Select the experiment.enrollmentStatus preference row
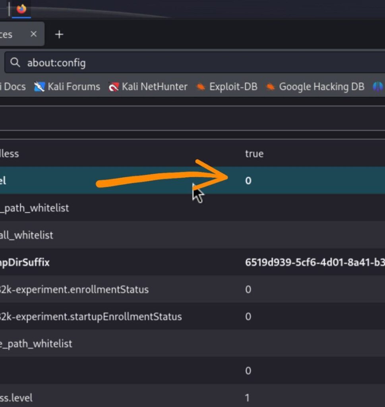Image resolution: width=385 pixels, height=407 pixels. [74, 289]
